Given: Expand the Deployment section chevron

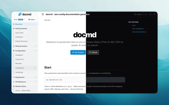Looking at the screenshot, I should click(x=35, y=77).
